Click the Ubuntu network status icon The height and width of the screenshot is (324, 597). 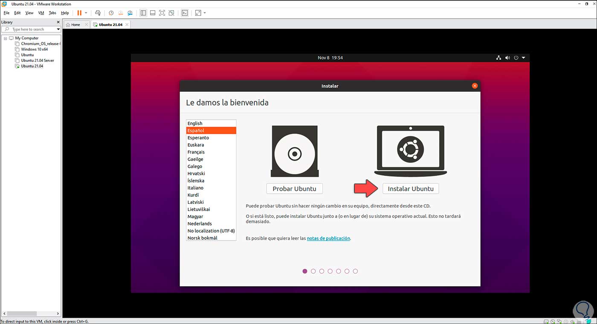tap(499, 58)
